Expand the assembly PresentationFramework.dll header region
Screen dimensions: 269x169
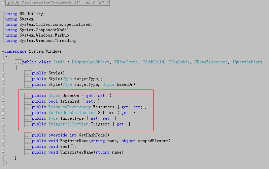coord(3,3)
